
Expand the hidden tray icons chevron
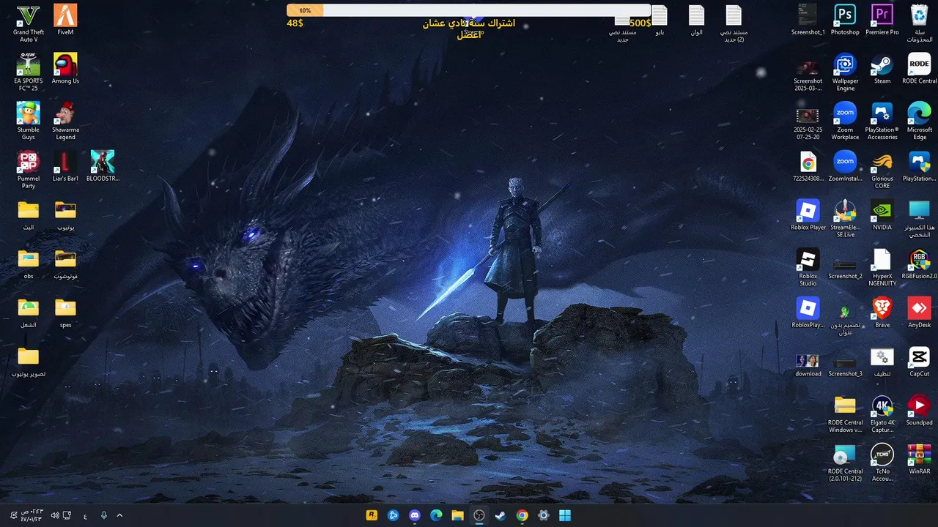pyautogui.click(x=119, y=515)
